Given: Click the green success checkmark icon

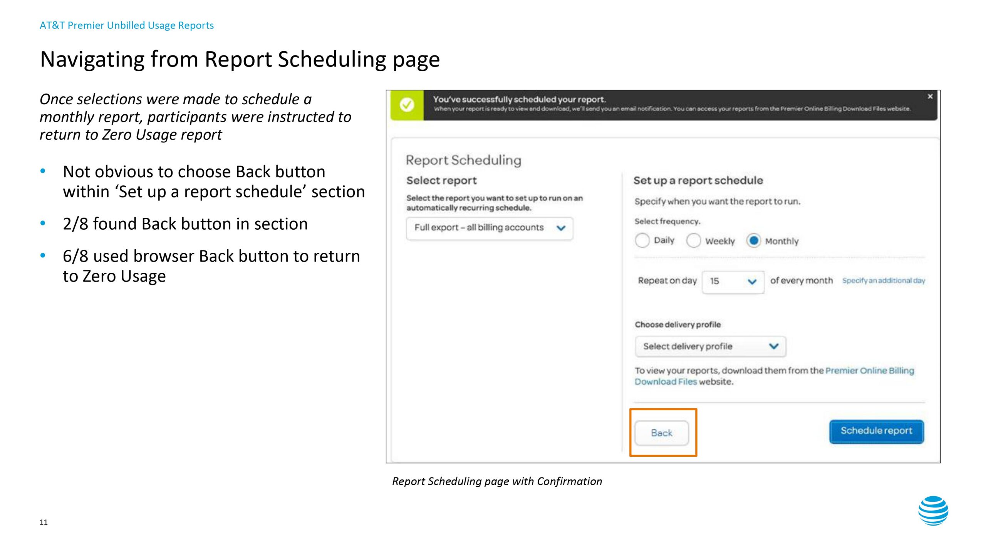Looking at the screenshot, I should pos(407,105).
